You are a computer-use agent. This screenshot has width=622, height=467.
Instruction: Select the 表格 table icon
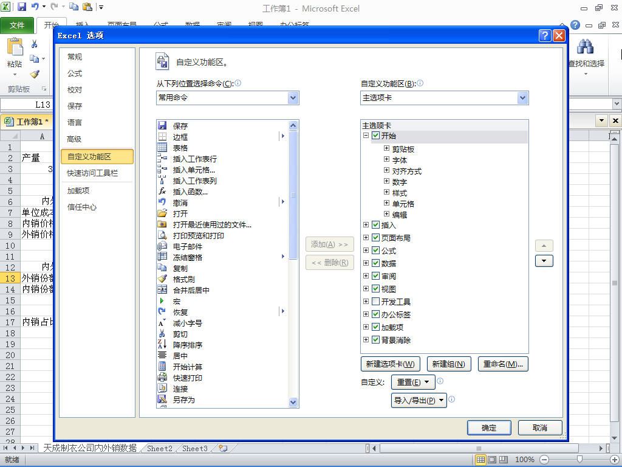click(162, 148)
